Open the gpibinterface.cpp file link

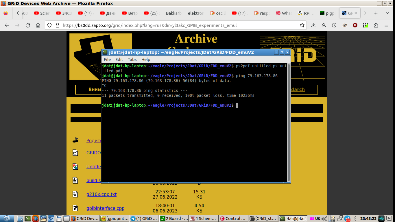click(x=105, y=208)
